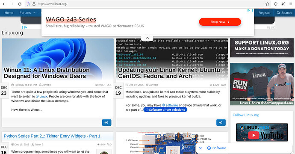Click the Tuesday at 4:14 PM timestamp
295x154 pixels.
pos(26,85)
